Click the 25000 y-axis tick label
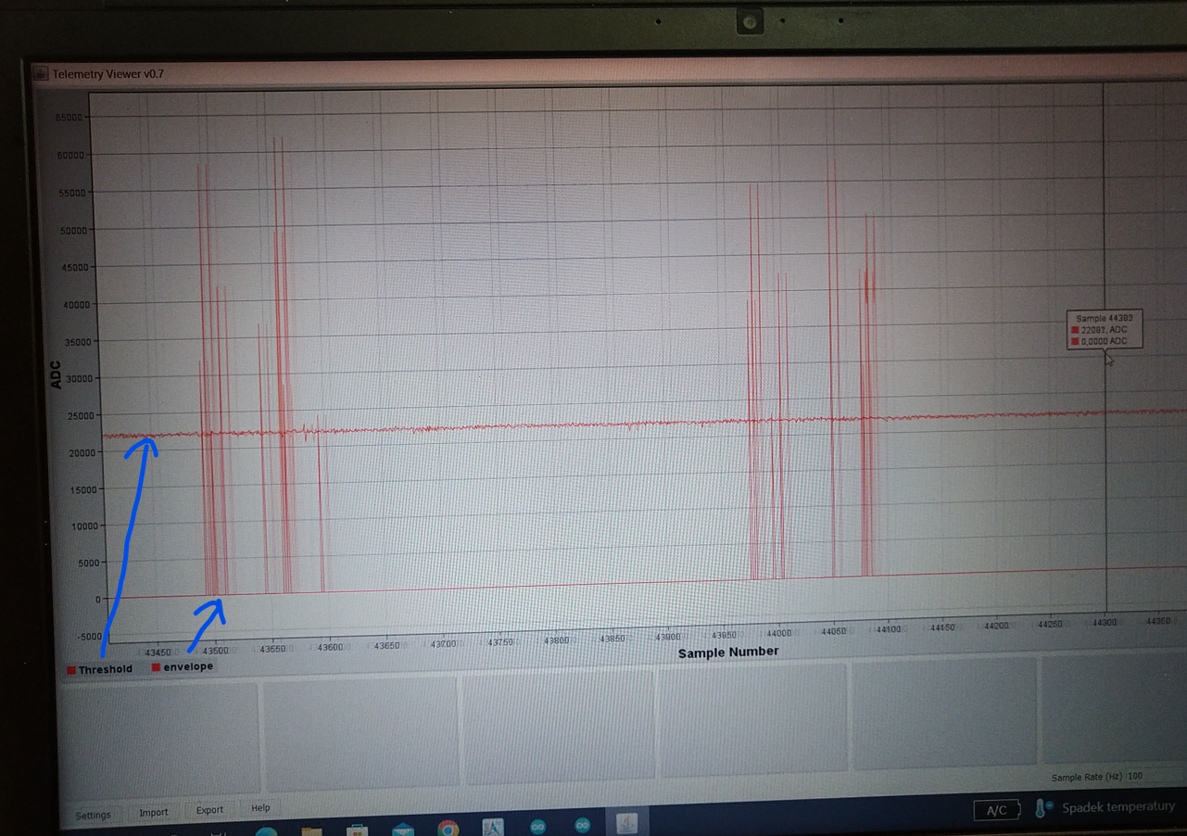Screen dimensions: 1187x836 pos(82,416)
